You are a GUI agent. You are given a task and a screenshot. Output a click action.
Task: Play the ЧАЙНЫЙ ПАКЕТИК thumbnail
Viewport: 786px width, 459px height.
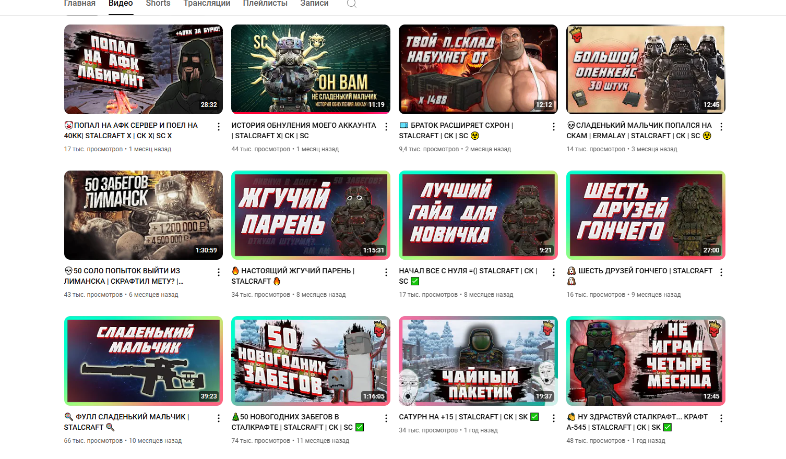tap(478, 361)
